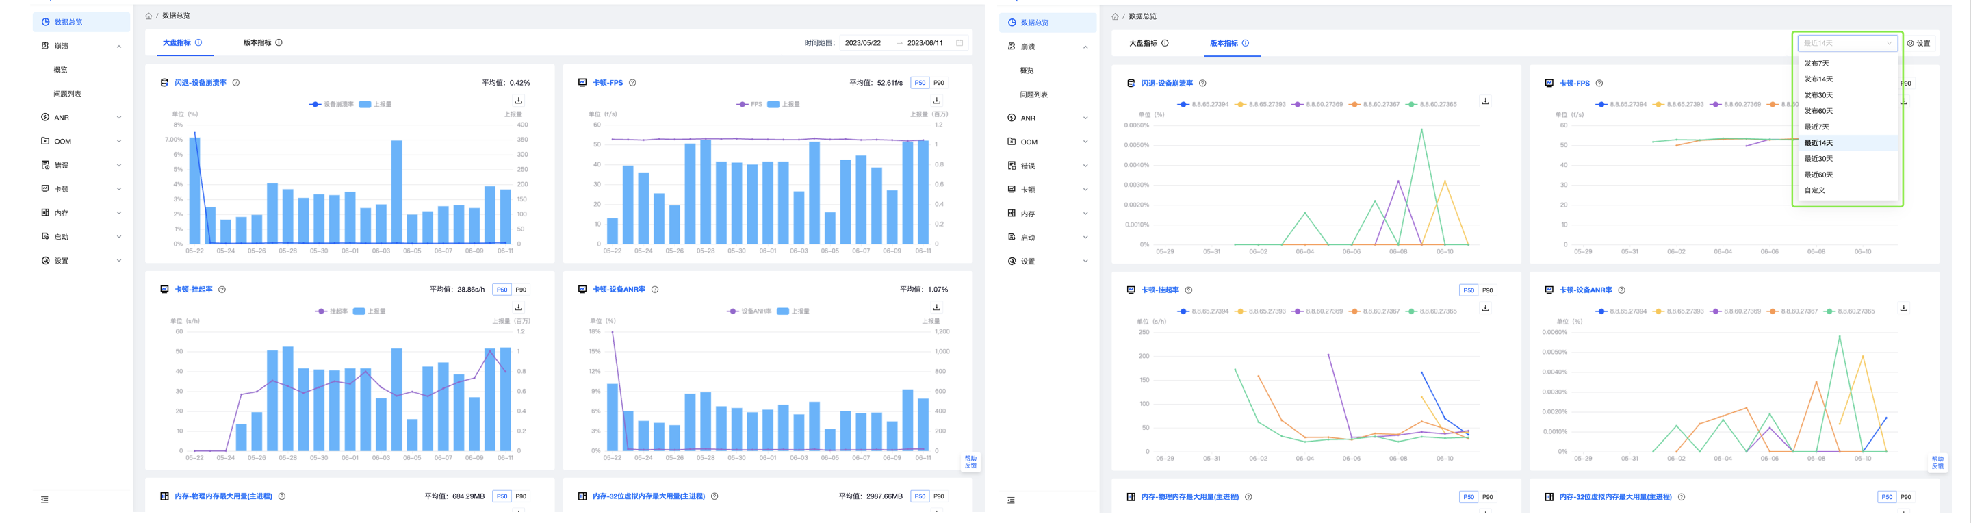Select P90 on the 内存-物理内存最大用量 card in 大盘指标 view
Image resolution: width=1971 pixels, height=523 pixels.
pos(521,496)
